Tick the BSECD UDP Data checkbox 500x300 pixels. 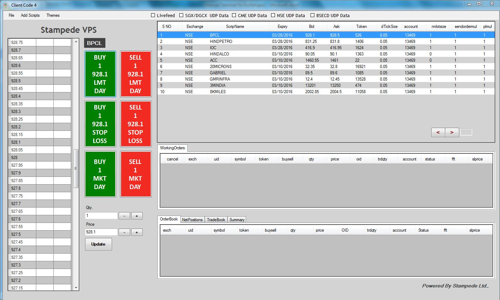[x=312, y=15]
